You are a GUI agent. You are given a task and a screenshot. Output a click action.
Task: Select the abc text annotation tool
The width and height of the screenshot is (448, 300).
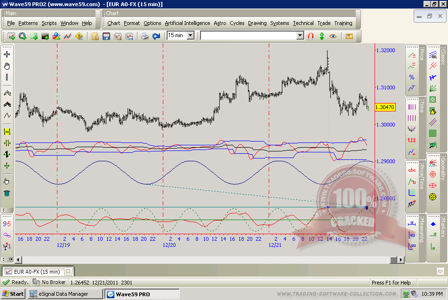pyautogui.click(x=412, y=170)
